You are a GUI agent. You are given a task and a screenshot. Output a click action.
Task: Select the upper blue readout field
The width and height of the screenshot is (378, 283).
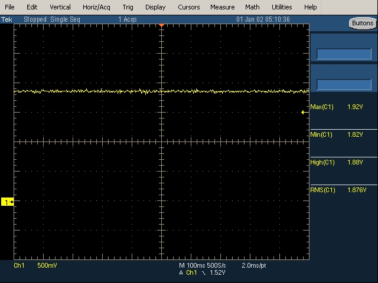pyautogui.click(x=344, y=54)
